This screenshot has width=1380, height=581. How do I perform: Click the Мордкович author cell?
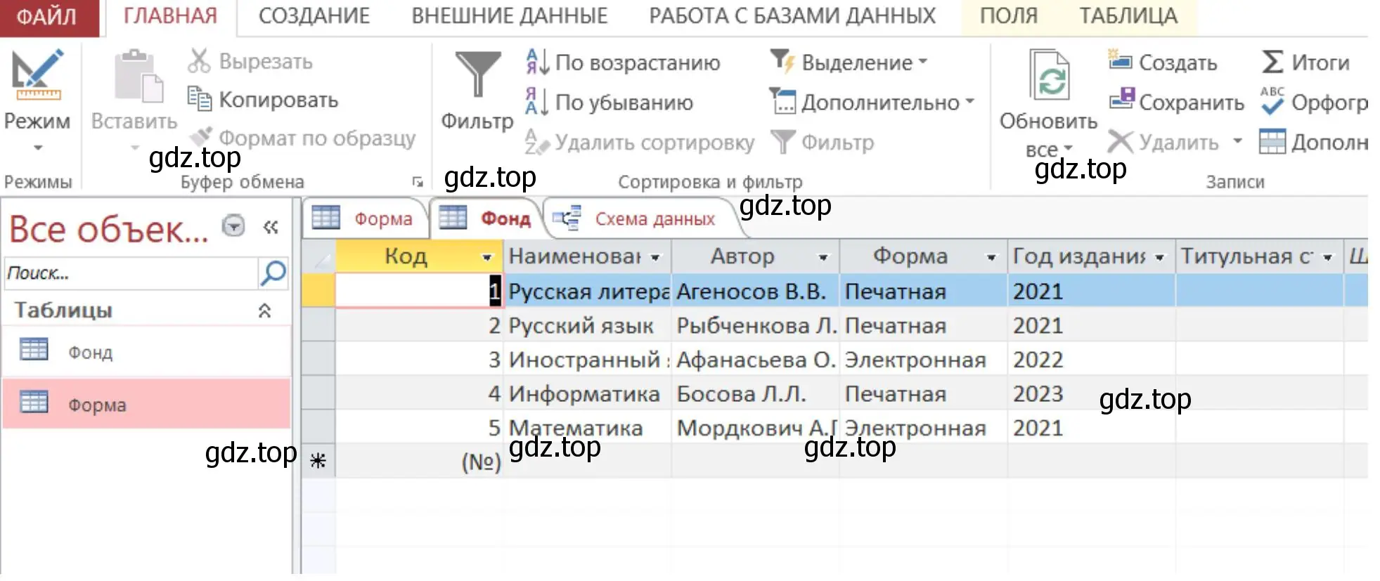755,428
